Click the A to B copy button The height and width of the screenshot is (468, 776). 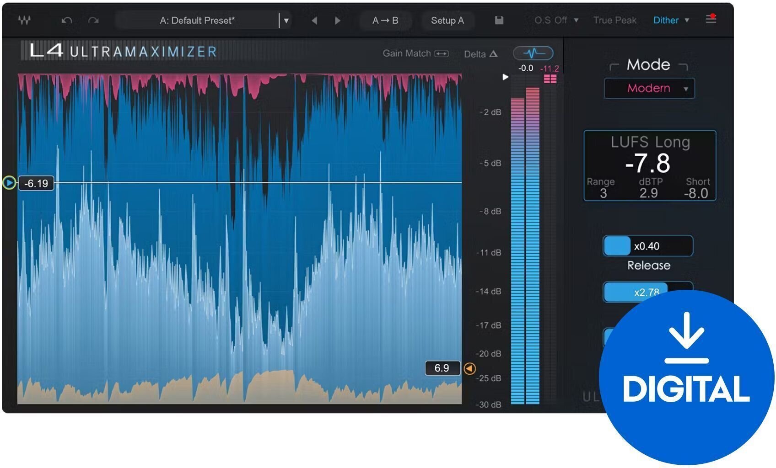(x=386, y=21)
